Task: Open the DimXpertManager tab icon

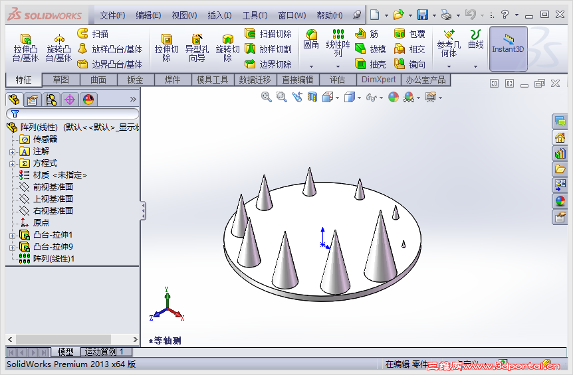Action: click(x=69, y=99)
